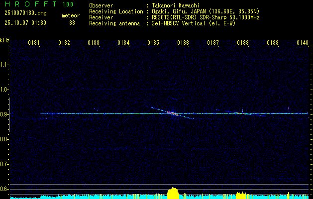
Task: Click the Ogaki, Gifu, JAPAN location text
Action: (206, 11)
